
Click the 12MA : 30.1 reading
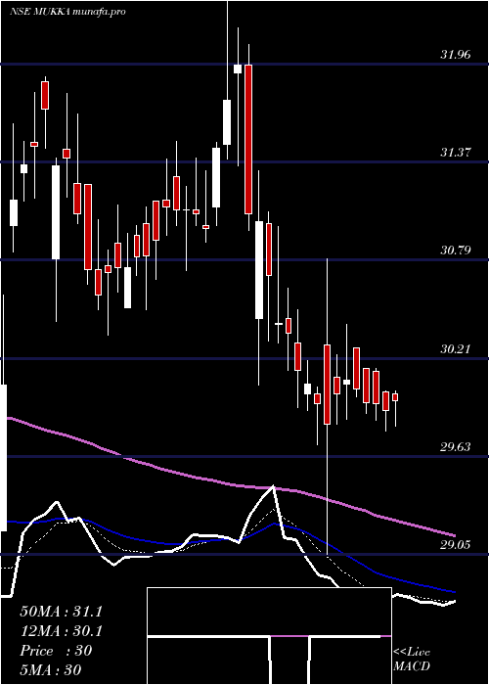point(61,631)
